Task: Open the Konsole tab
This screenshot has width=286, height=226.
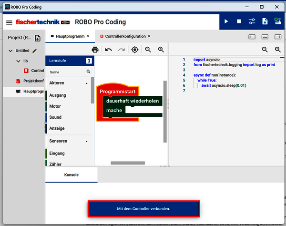Action: coord(71,175)
